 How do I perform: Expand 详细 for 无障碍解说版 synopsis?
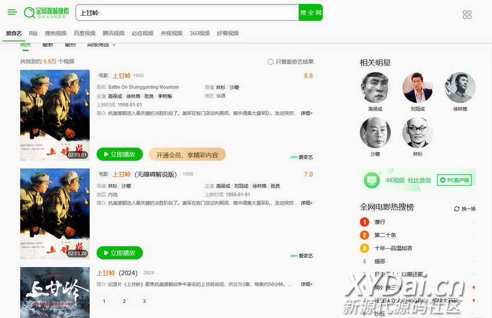[306, 203]
